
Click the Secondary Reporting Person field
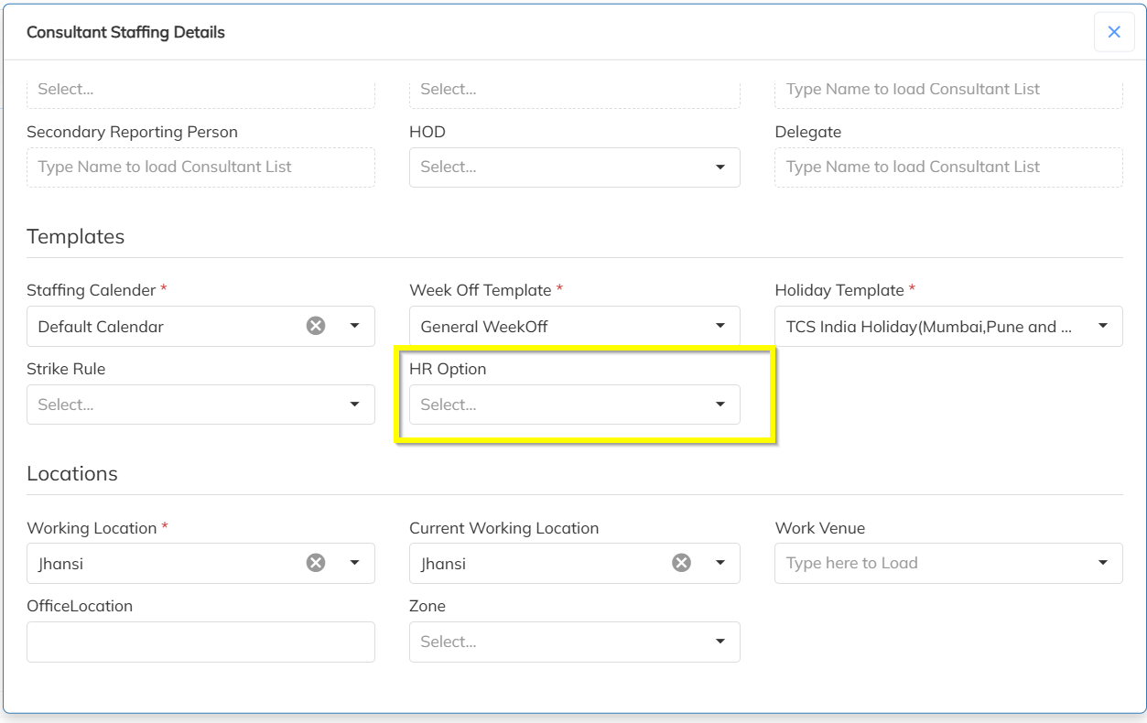pyautogui.click(x=200, y=167)
